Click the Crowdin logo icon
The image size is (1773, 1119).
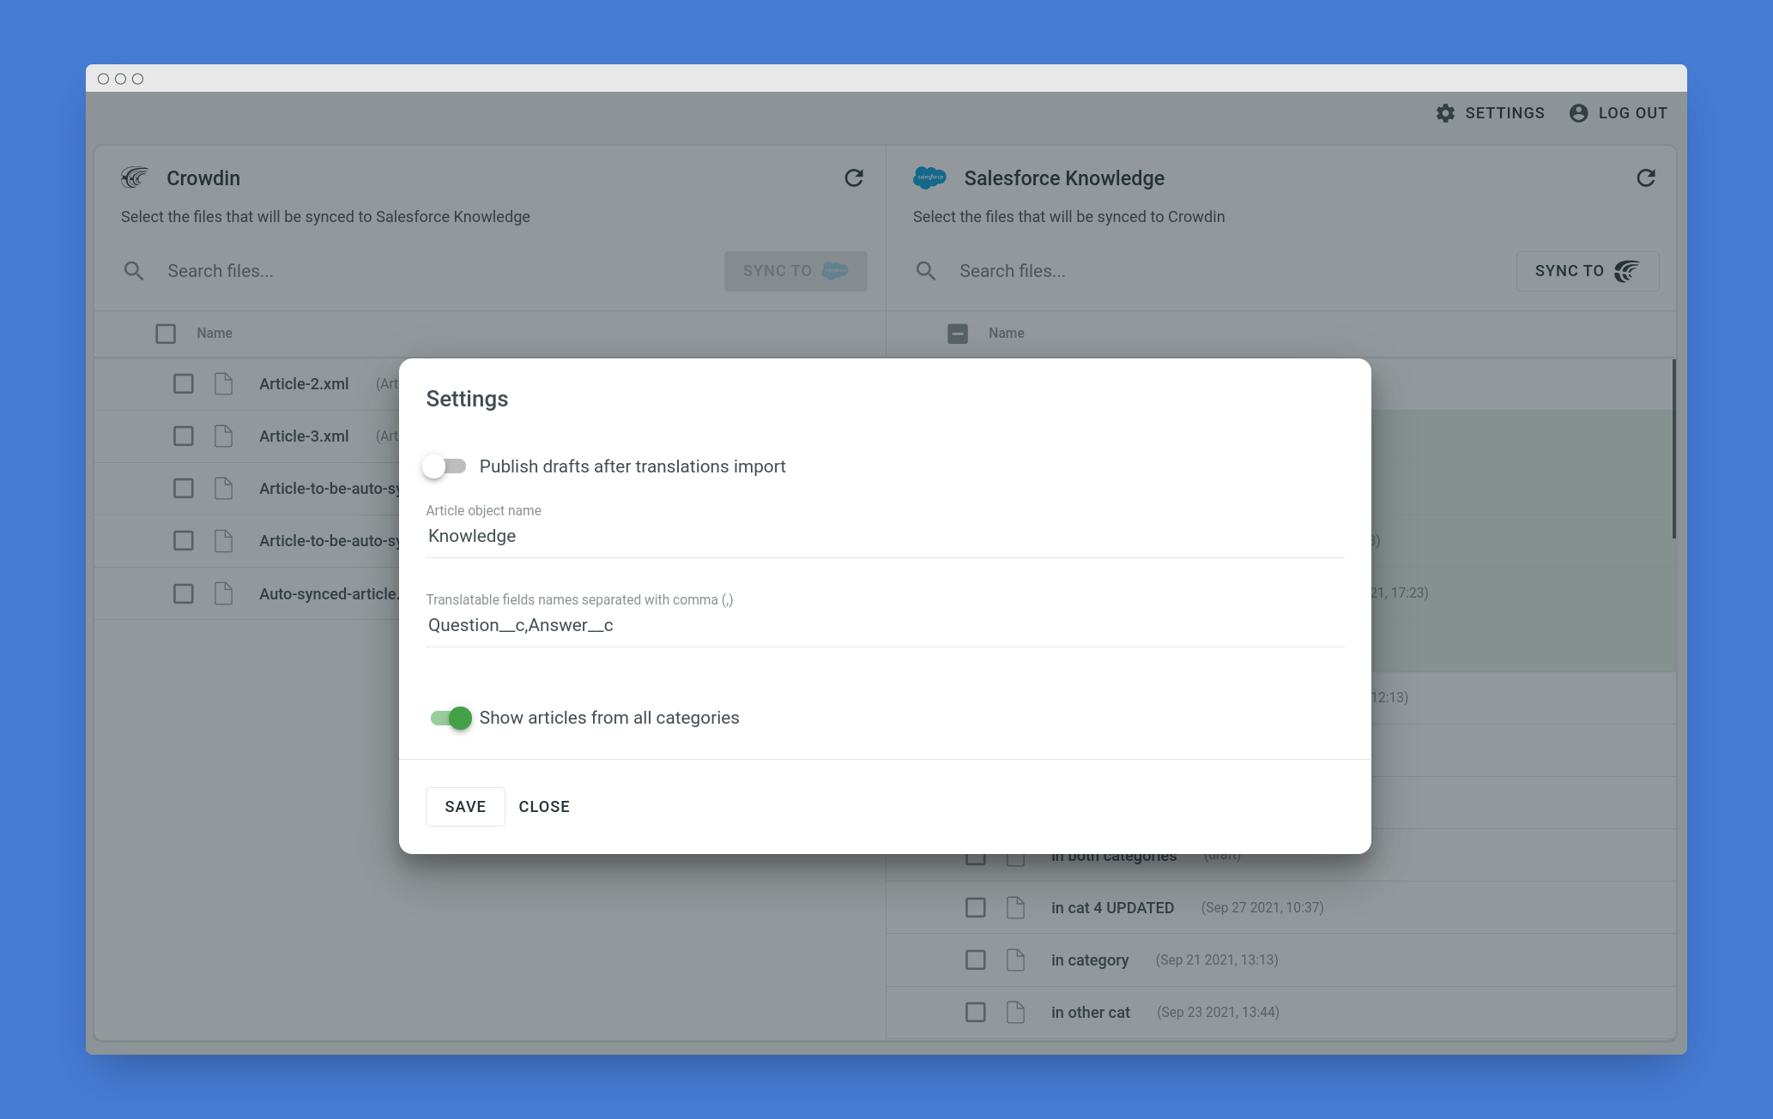click(x=135, y=178)
